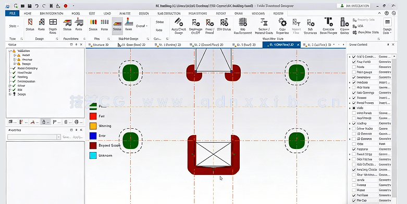The width and height of the screenshot is (407, 204).
Task: Switch to the HOME ribbon tab
Action: [x=28, y=13]
